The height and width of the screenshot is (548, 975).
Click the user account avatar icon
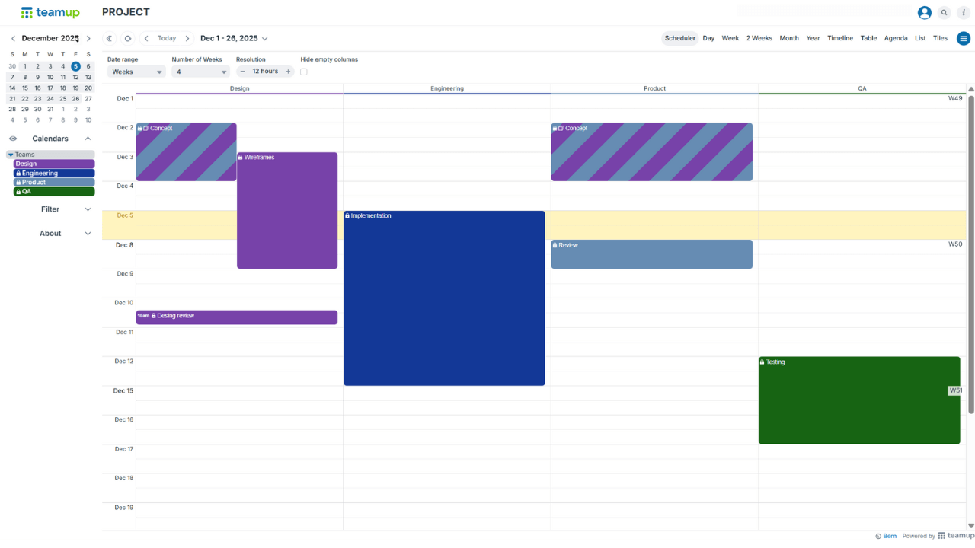pos(924,13)
